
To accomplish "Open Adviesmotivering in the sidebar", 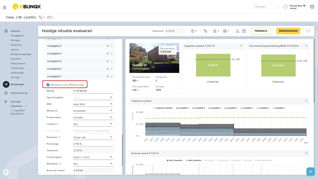I will (x=19, y=93).
